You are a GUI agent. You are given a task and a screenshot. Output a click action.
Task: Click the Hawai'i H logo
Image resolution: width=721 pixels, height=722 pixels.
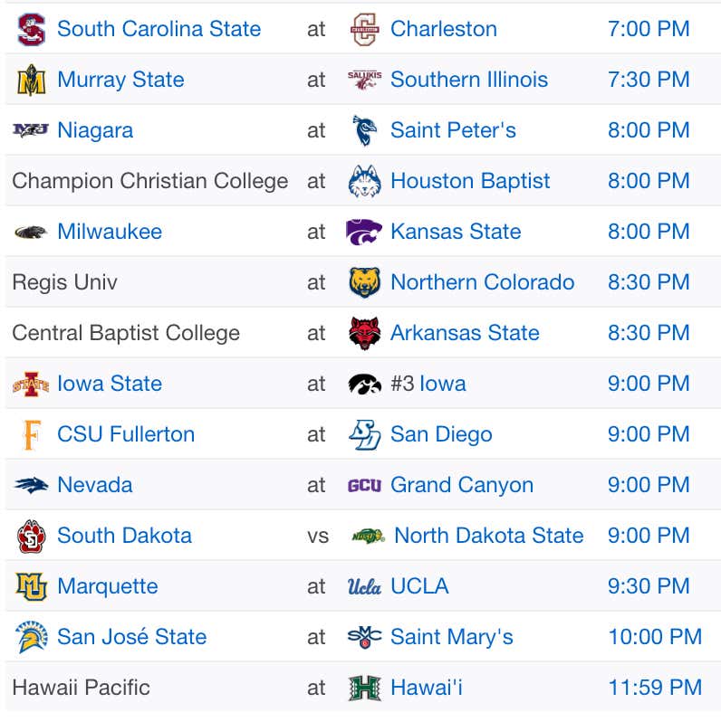[364, 688]
